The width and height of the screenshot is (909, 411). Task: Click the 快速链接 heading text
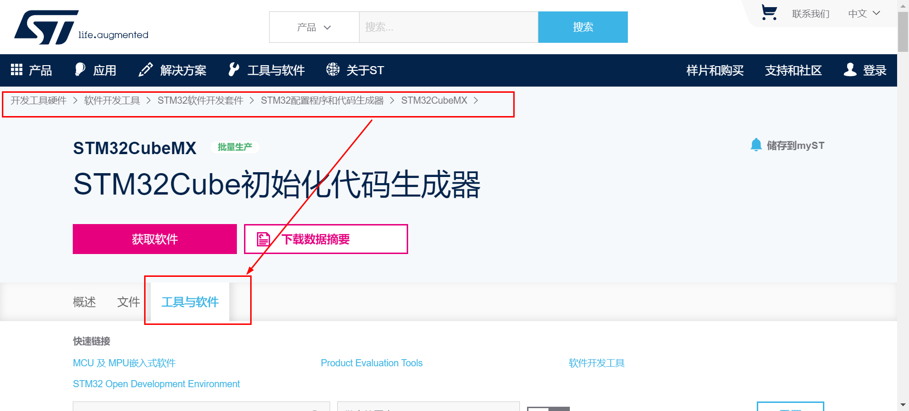(91, 341)
